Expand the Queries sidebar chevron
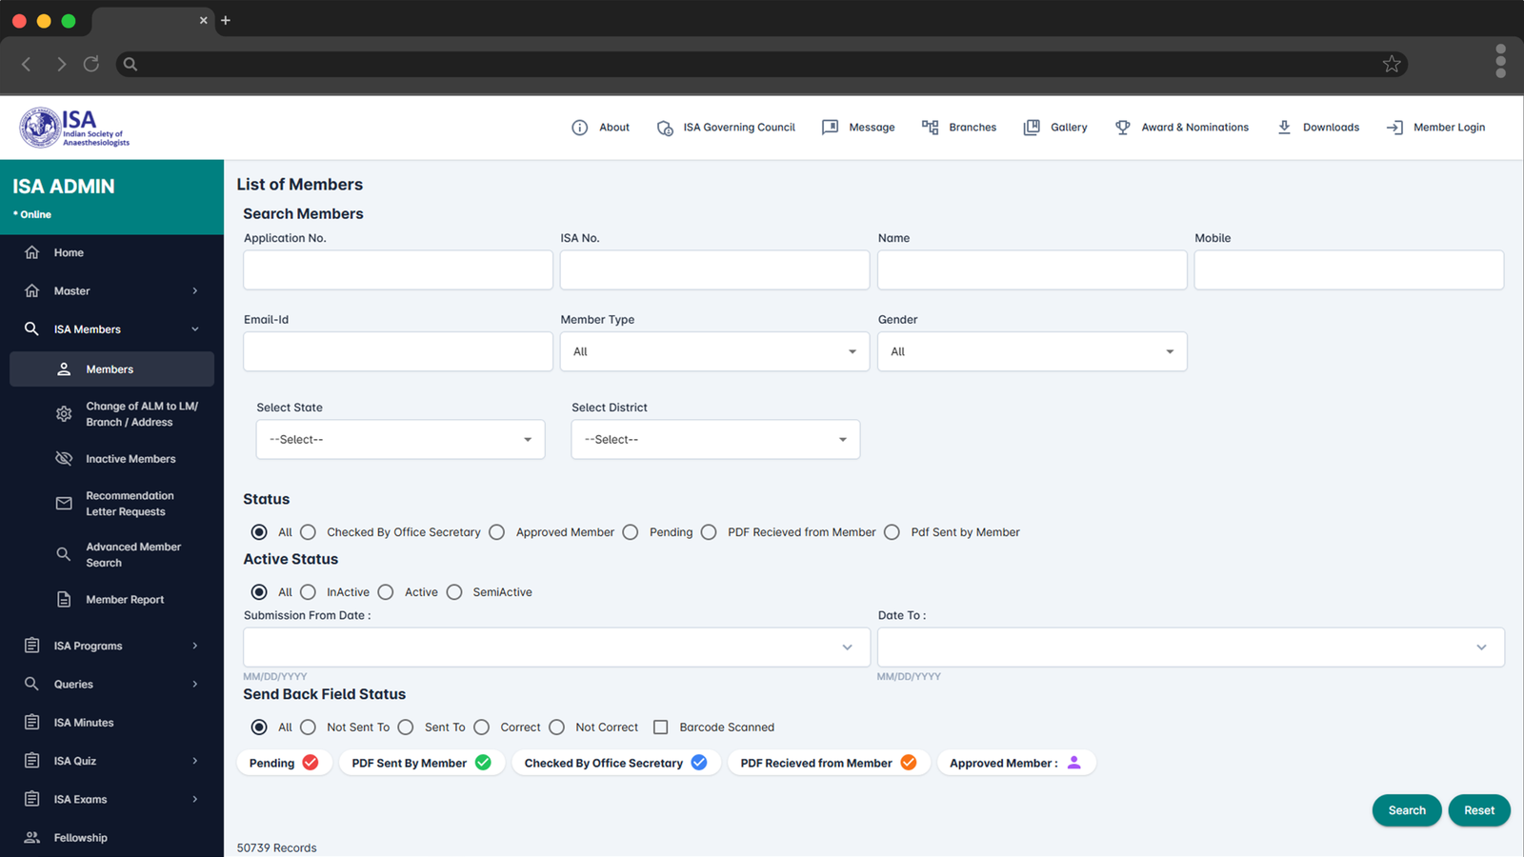 pyautogui.click(x=195, y=684)
